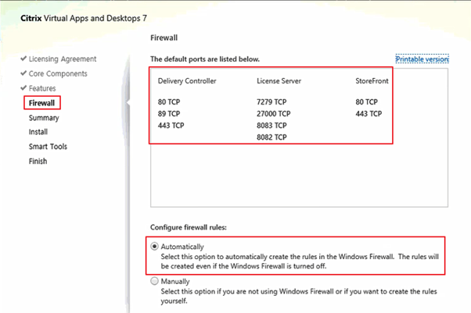Click the Summary step in sidebar
471x313 pixels.
click(44, 118)
